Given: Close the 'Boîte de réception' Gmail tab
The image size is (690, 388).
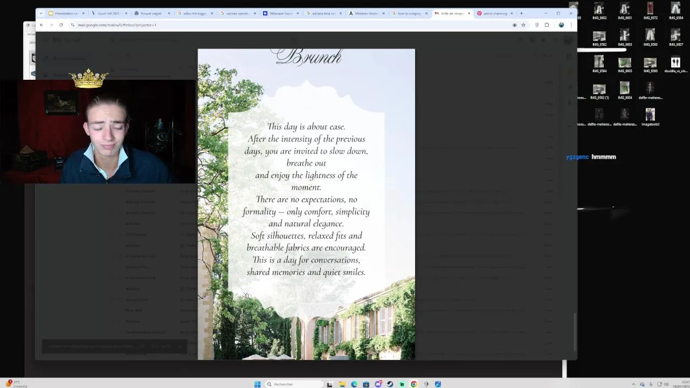Looking at the screenshot, I should tap(469, 13).
